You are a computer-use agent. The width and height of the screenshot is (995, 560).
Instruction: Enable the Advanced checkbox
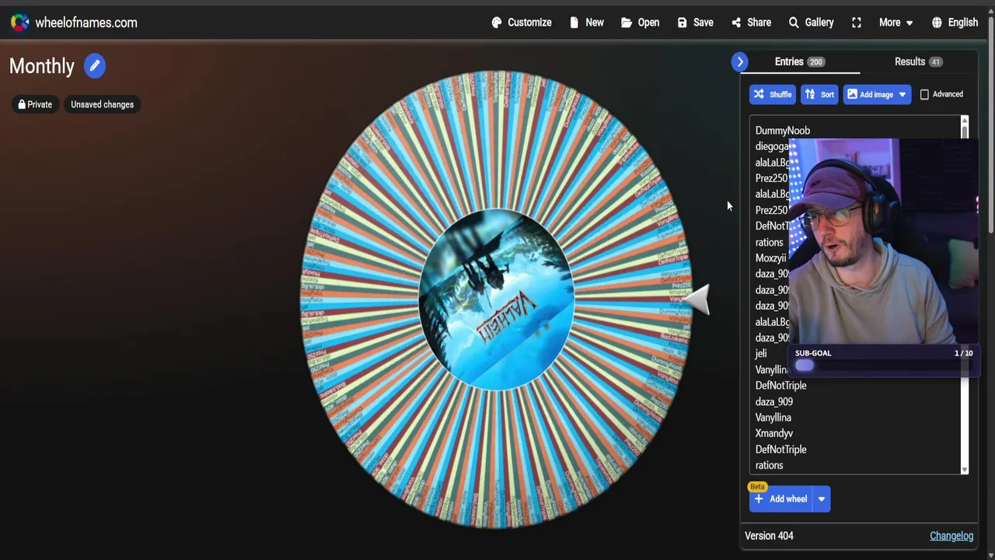pos(924,94)
